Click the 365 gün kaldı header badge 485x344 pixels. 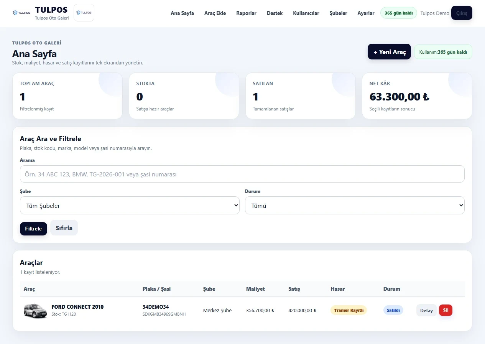pos(398,13)
